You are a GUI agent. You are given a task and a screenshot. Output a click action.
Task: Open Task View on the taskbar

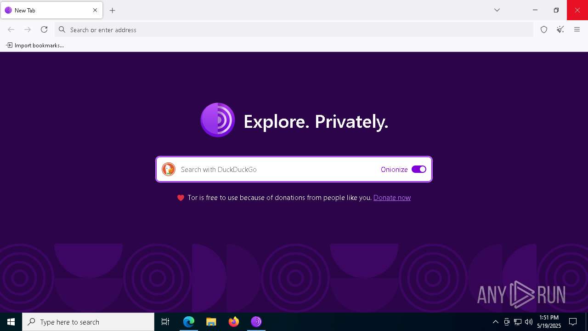click(165, 322)
